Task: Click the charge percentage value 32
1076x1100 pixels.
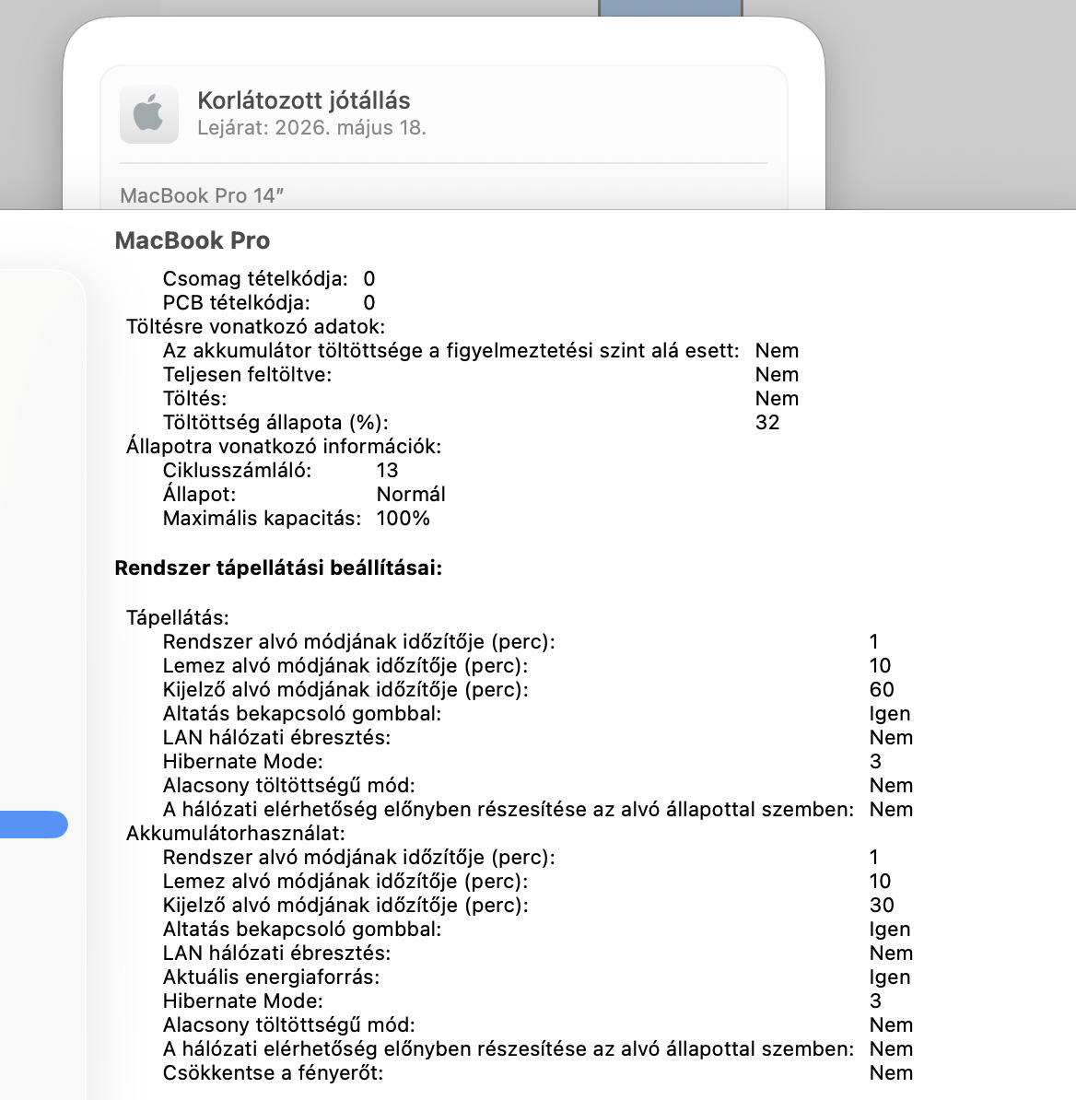Action: pyautogui.click(x=767, y=422)
